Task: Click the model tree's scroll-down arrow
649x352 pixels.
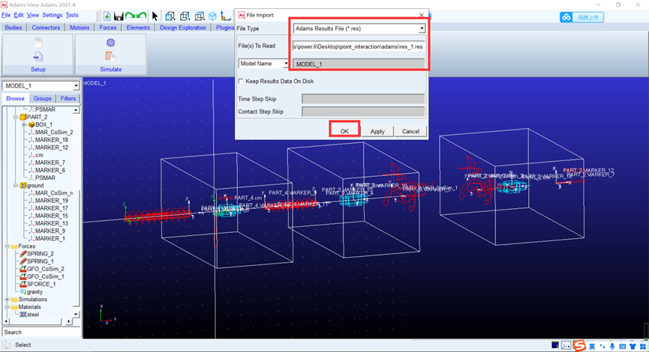Action: pos(77,314)
